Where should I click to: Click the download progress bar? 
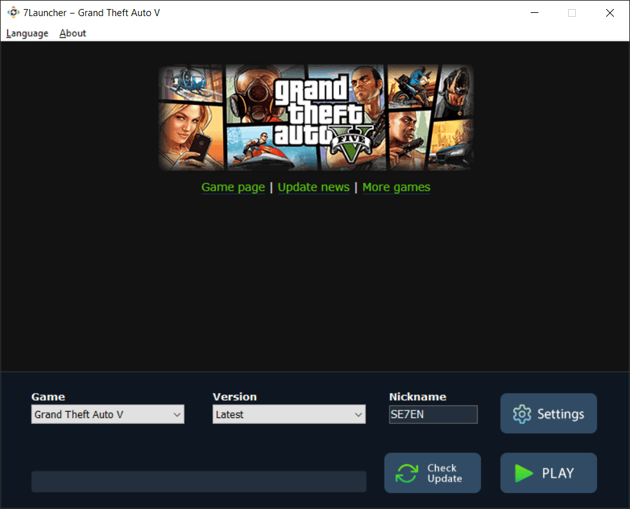point(199,482)
